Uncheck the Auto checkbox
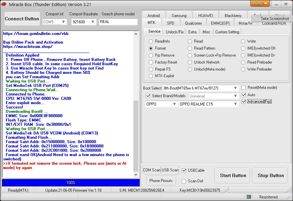Viewport: 293px width, 201px height. click(243, 95)
